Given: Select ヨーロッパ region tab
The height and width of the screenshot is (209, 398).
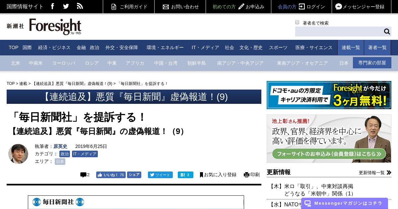Looking at the screenshot, I should 64,63.
